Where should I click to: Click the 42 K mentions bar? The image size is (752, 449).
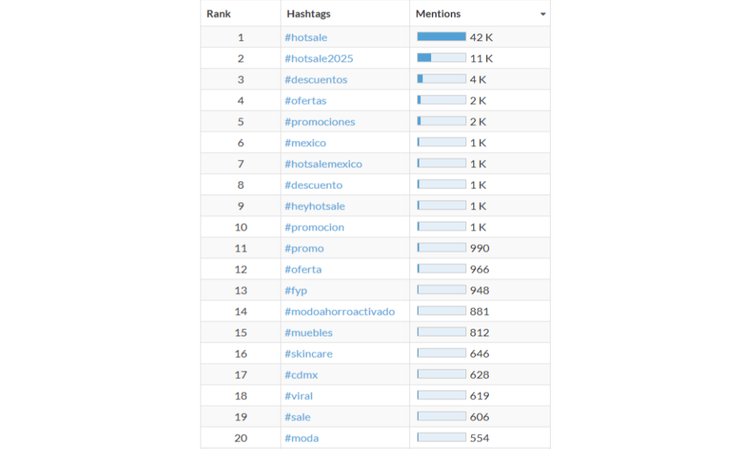[x=441, y=37]
